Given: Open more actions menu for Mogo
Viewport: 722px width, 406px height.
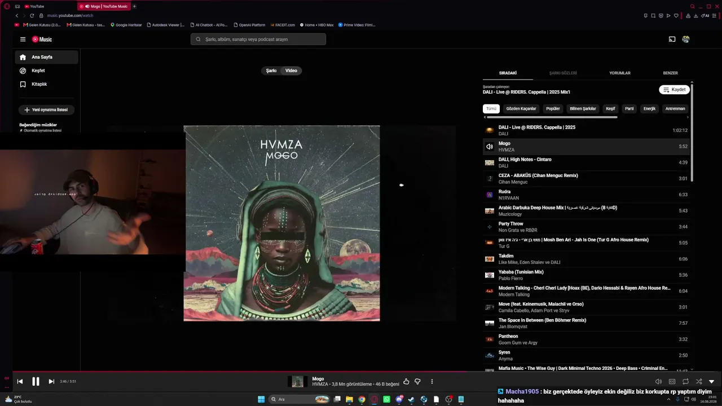Looking at the screenshot, I should click(432, 382).
